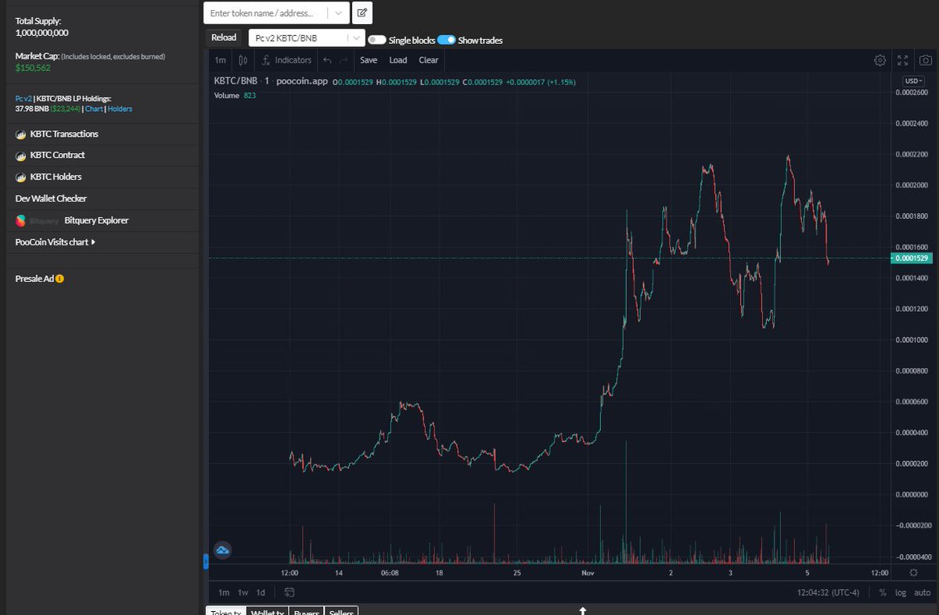The image size is (939, 615).
Task: Expand the left side panel handle
Action: 206,560
